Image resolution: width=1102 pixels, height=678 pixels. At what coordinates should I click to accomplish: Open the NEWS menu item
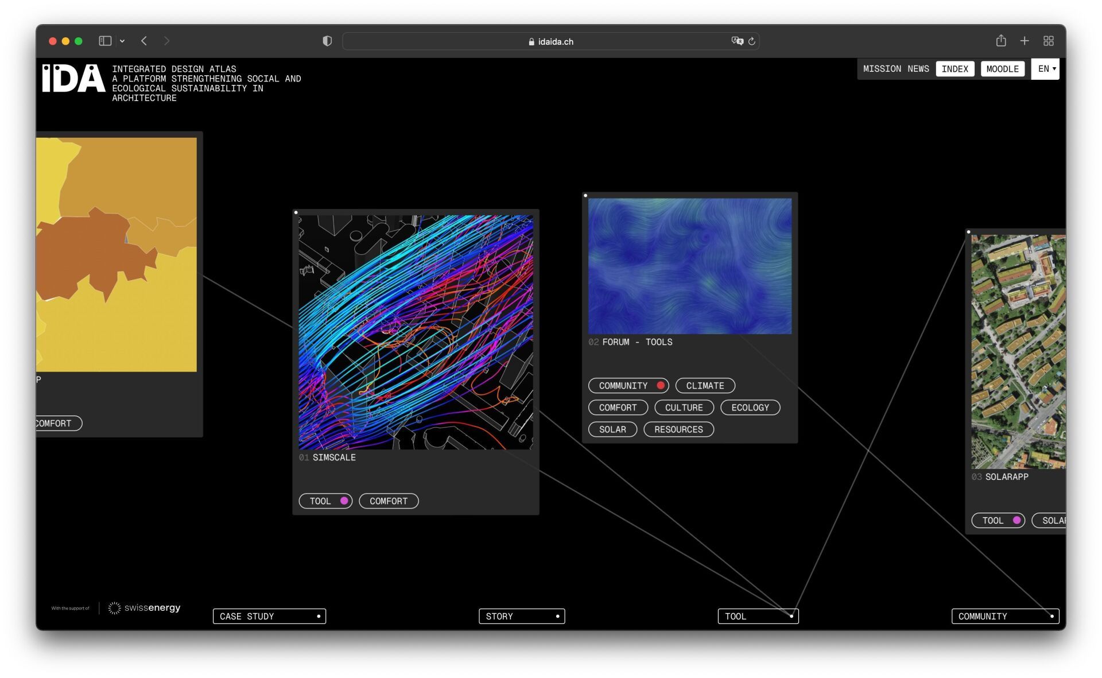(x=918, y=69)
